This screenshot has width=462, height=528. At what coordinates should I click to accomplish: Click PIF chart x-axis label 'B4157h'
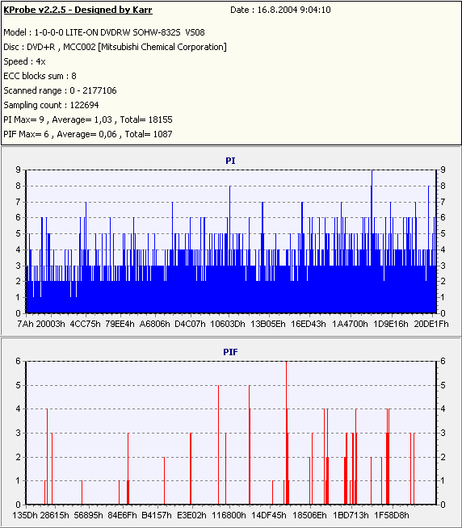click(x=157, y=515)
